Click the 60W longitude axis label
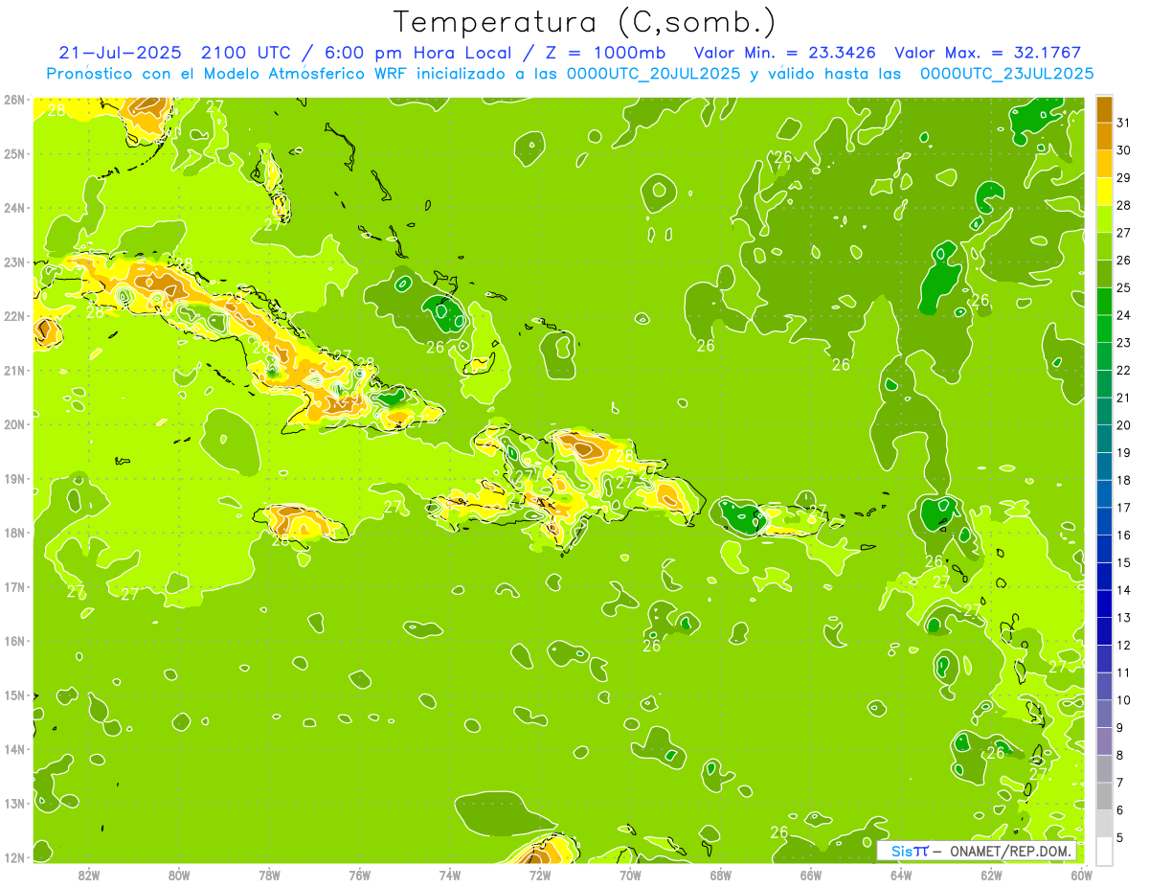The height and width of the screenshot is (888, 1149). (x=1081, y=874)
